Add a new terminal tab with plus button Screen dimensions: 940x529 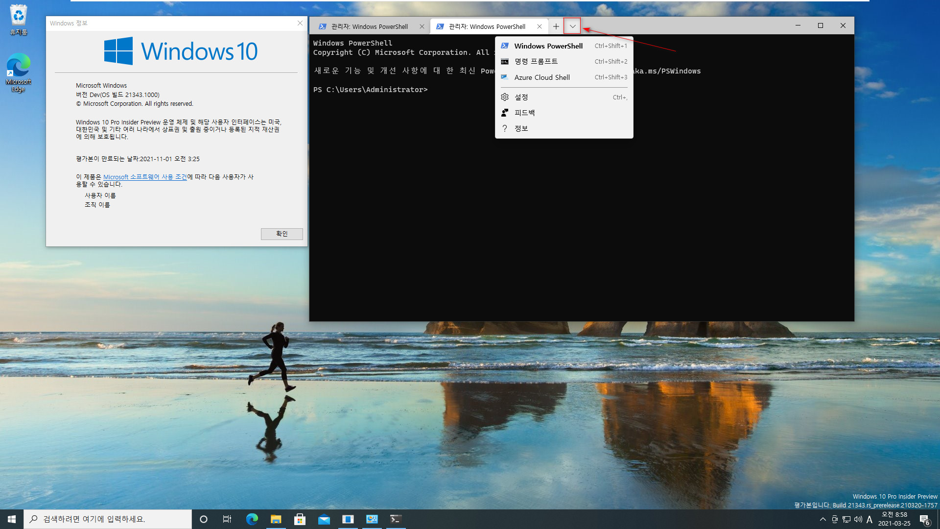(556, 26)
